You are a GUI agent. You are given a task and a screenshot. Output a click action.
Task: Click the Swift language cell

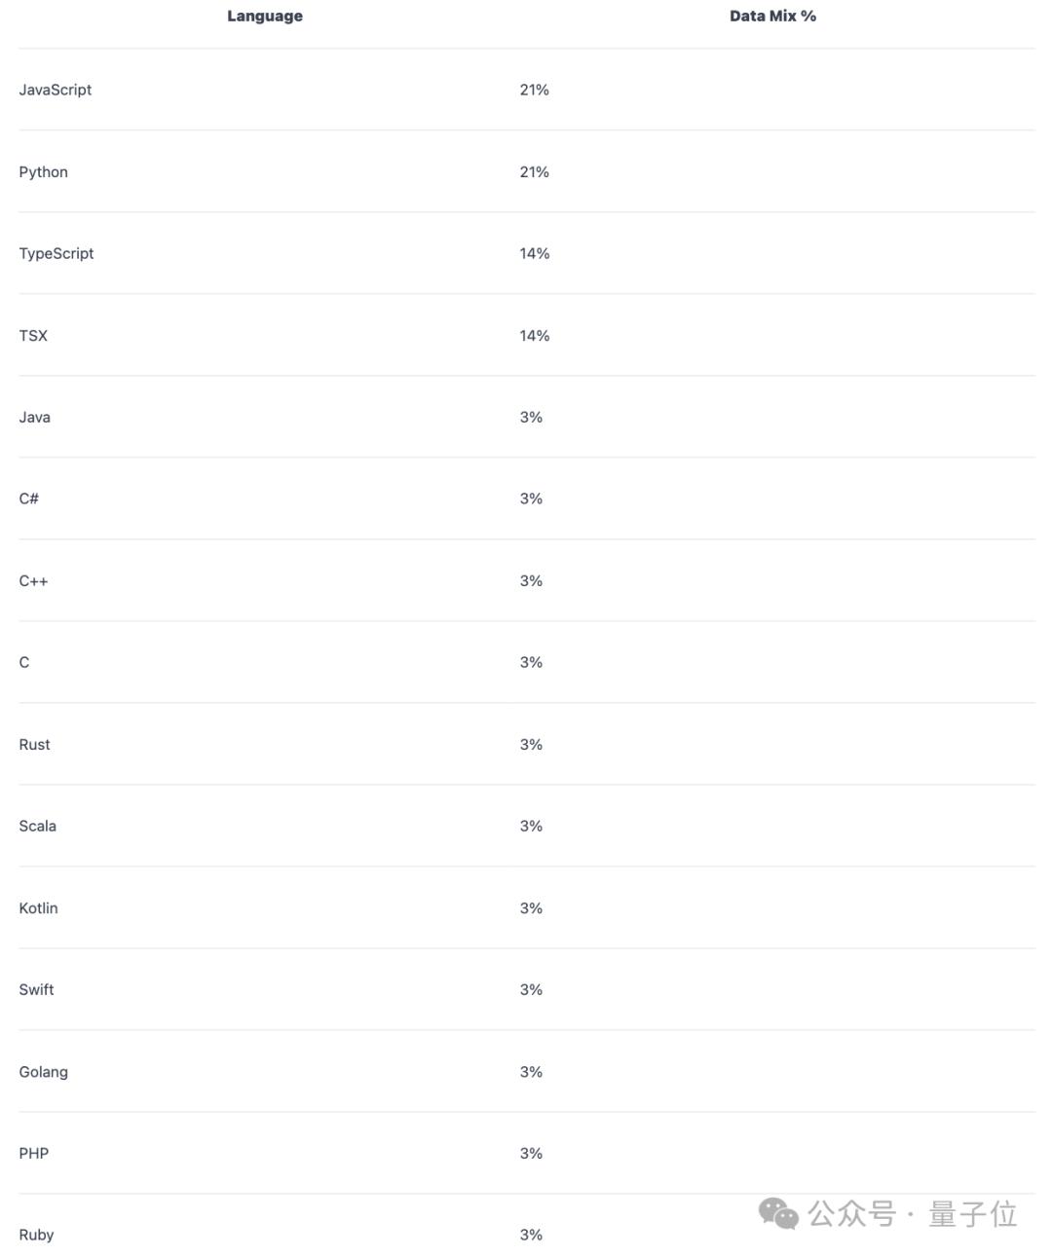coord(37,989)
